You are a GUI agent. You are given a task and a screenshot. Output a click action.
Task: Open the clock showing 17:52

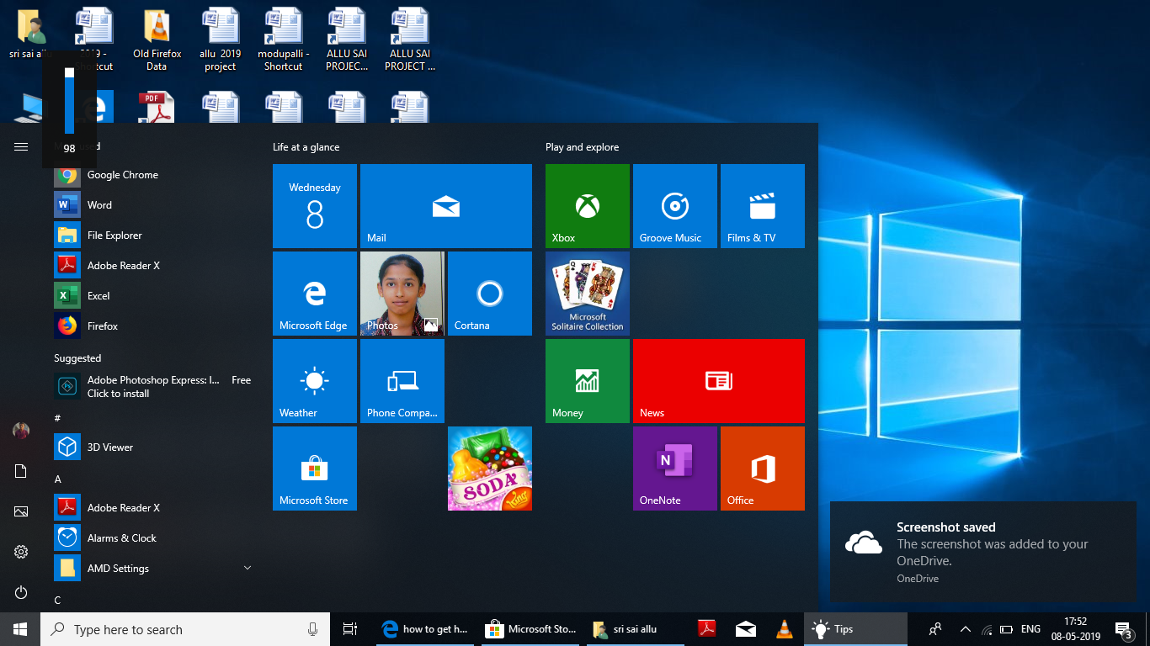pyautogui.click(x=1075, y=629)
